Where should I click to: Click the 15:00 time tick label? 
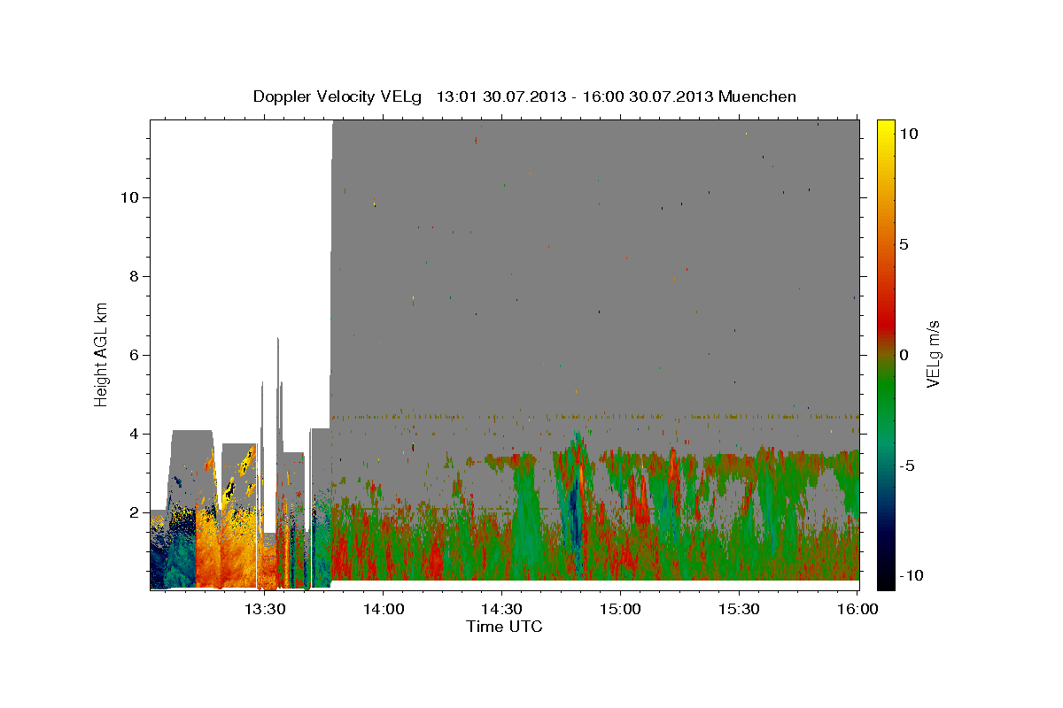click(x=620, y=609)
